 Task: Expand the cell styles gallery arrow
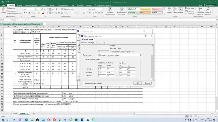point(164,13)
